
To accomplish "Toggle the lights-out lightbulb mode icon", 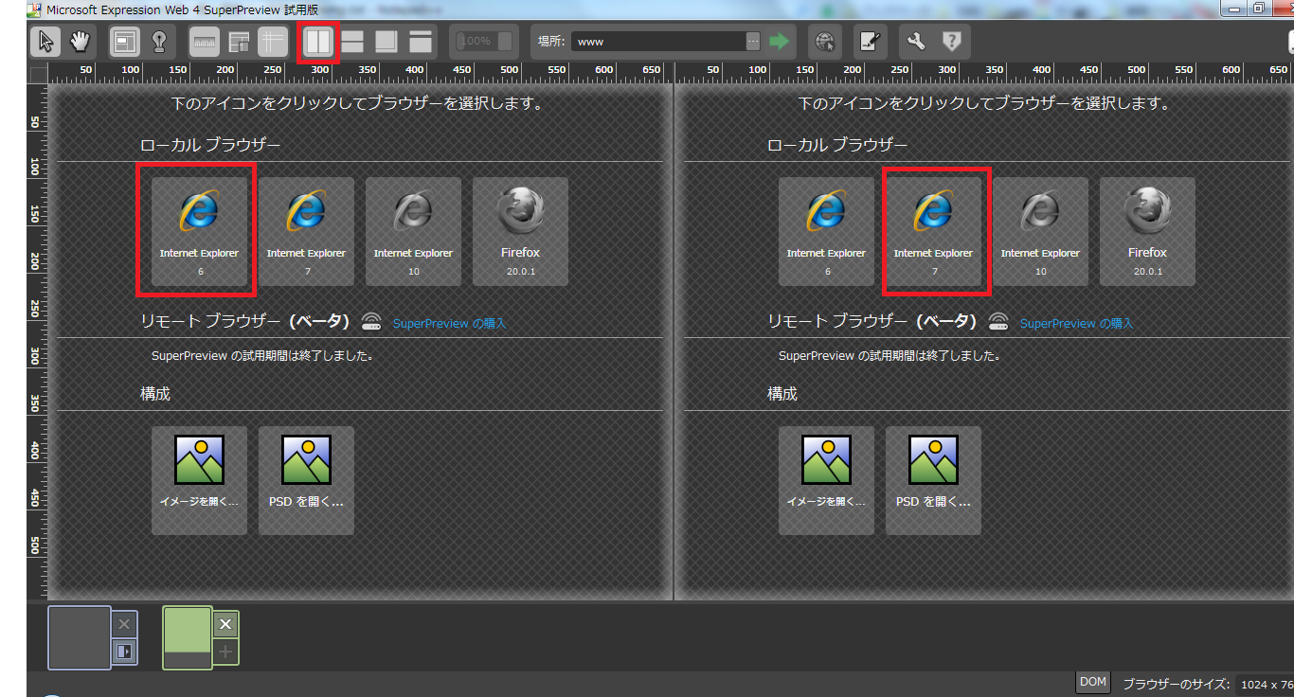I will (158, 42).
